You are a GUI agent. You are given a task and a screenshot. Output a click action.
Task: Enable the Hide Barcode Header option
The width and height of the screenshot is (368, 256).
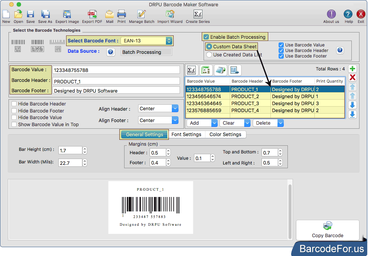pos(14,104)
